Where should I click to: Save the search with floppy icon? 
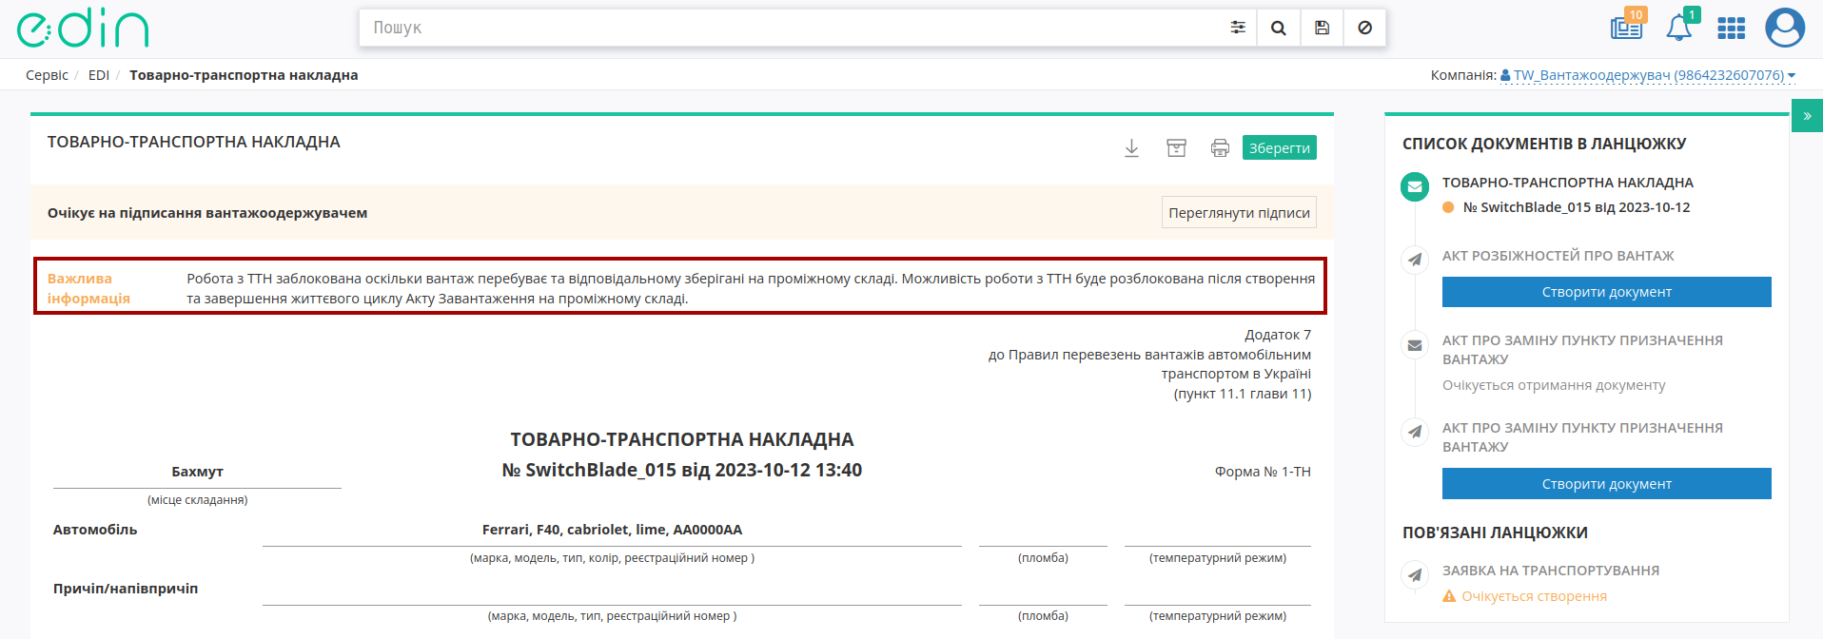point(1322,28)
